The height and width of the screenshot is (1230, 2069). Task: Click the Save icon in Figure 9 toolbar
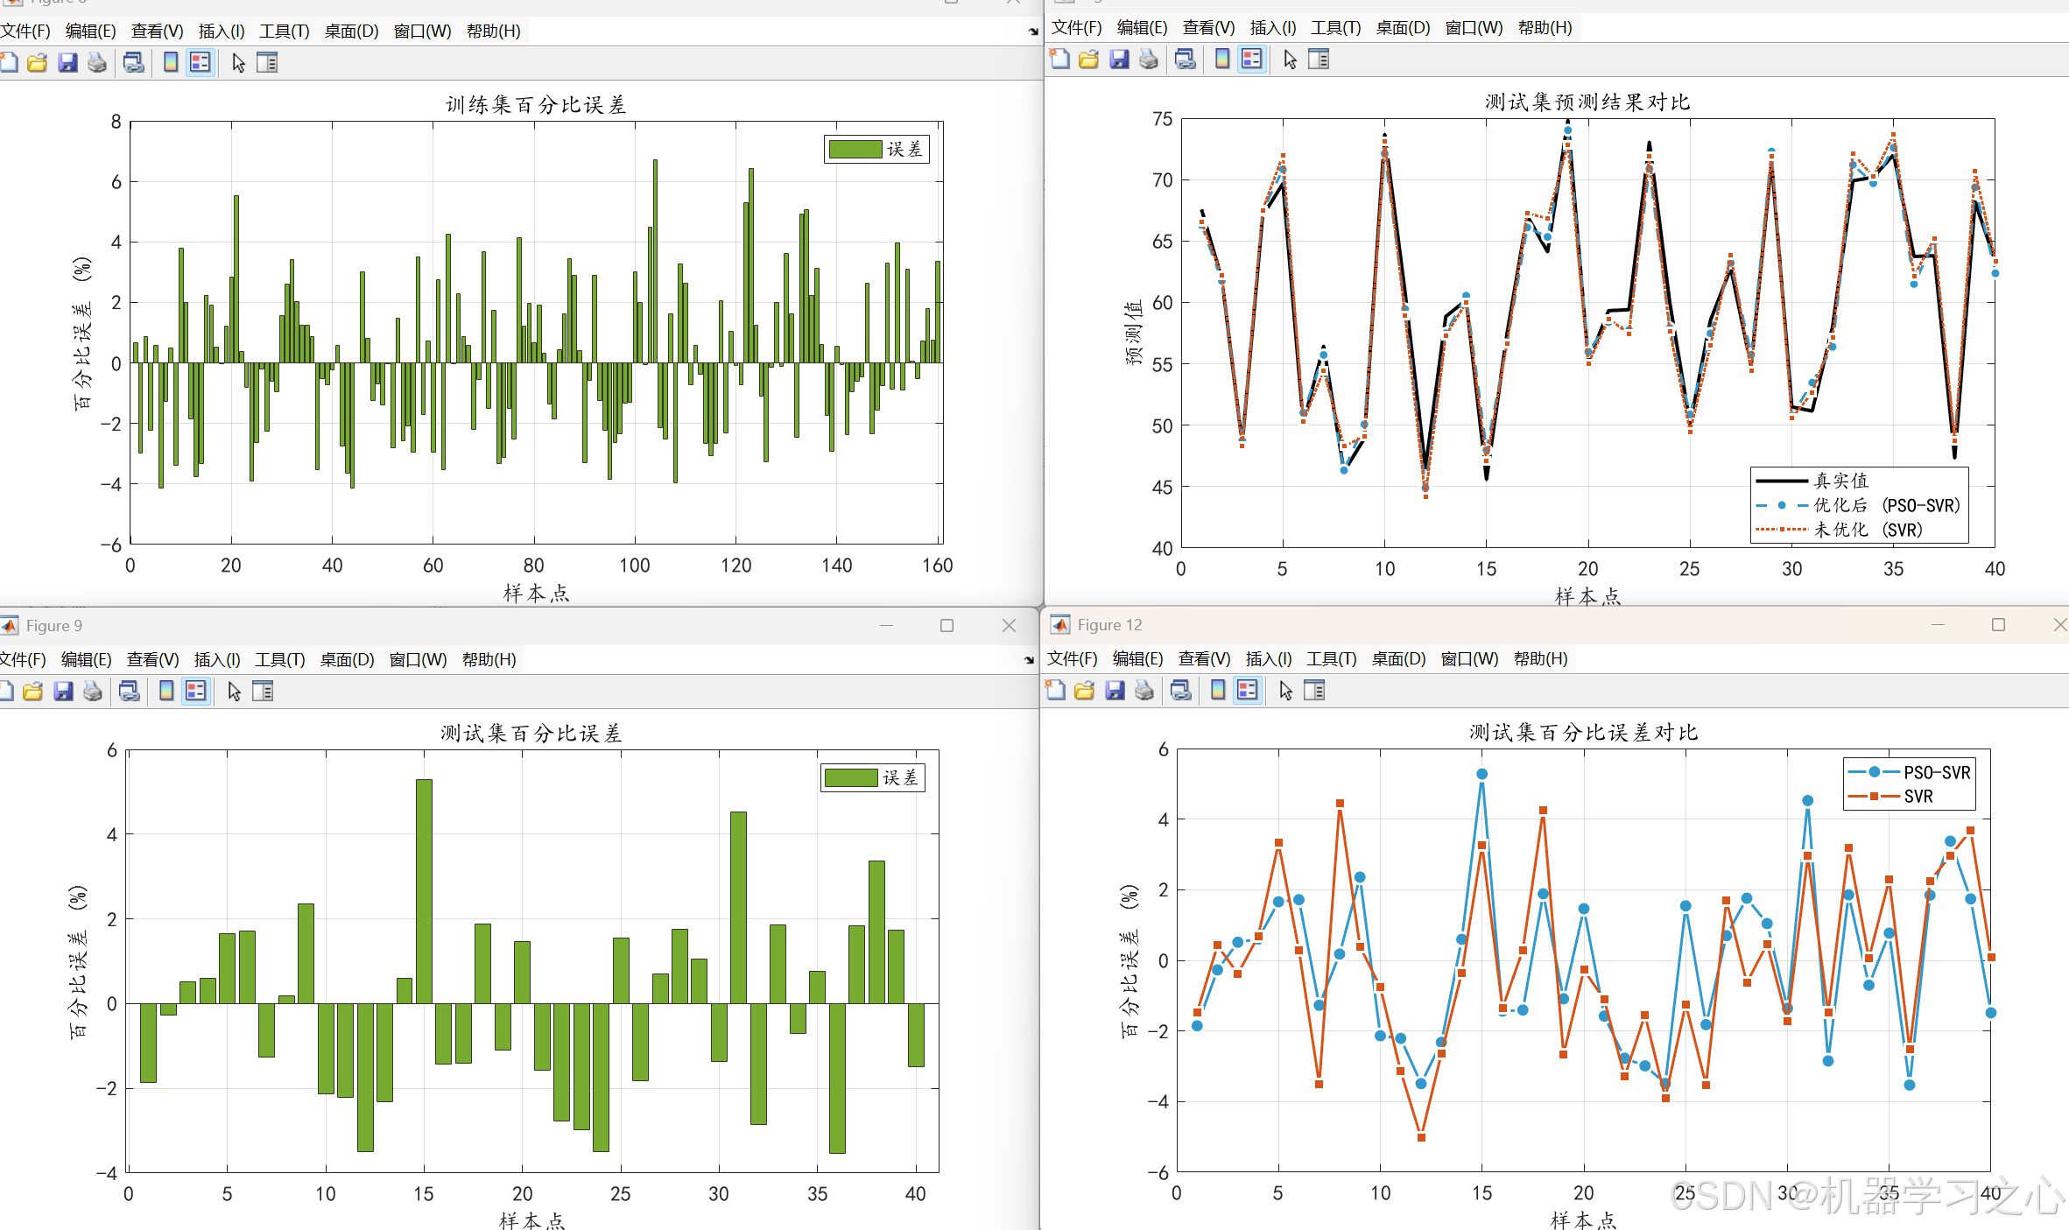coord(63,692)
